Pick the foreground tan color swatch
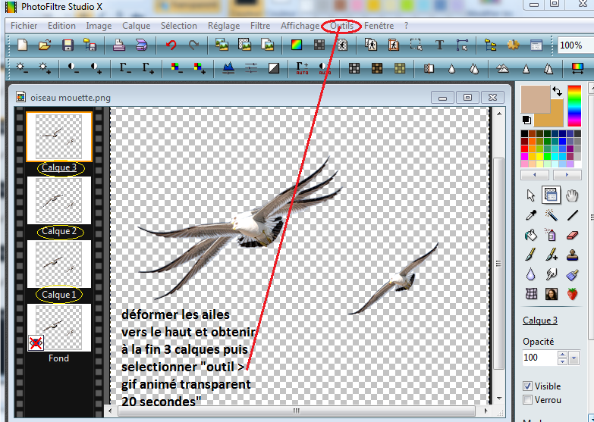This screenshot has width=594, height=422. click(536, 99)
